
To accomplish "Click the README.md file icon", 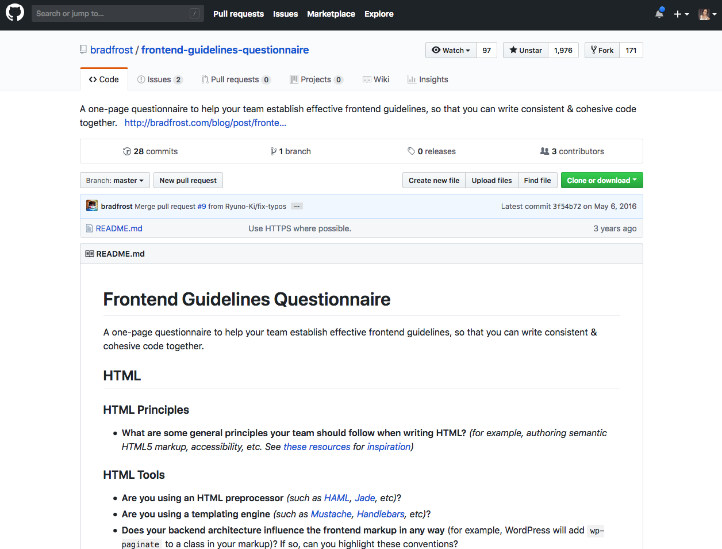I will click(x=90, y=228).
